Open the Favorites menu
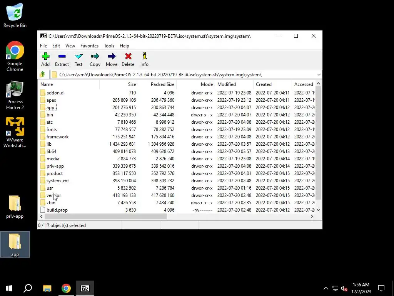Image resolution: width=394 pixels, height=296 pixels. (x=89, y=46)
